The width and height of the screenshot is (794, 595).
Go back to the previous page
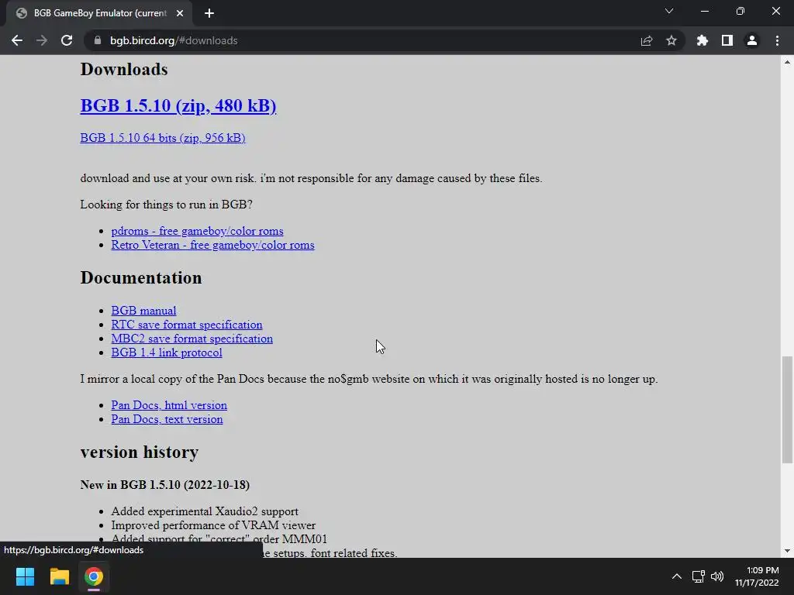[17, 40]
